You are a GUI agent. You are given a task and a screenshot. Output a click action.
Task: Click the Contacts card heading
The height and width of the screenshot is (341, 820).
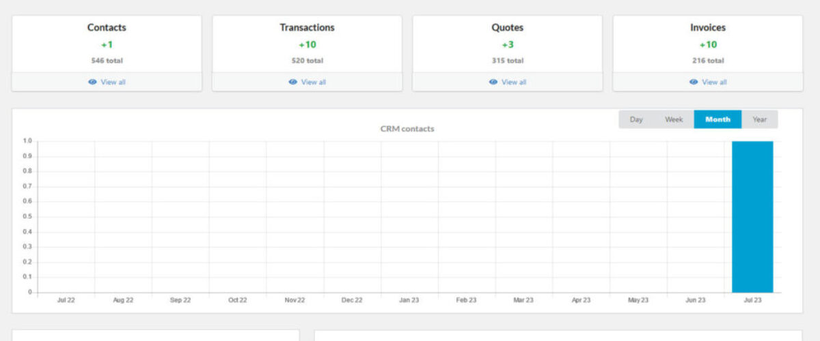[x=107, y=28]
